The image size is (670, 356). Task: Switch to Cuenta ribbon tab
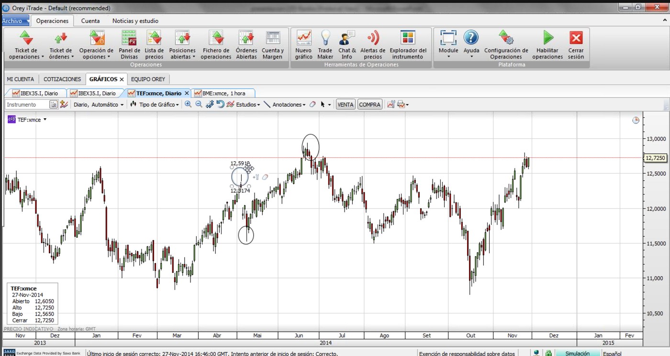(90, 21)
